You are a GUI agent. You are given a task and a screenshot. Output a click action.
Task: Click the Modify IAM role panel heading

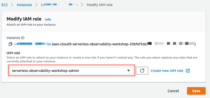[x=24, y=19]
